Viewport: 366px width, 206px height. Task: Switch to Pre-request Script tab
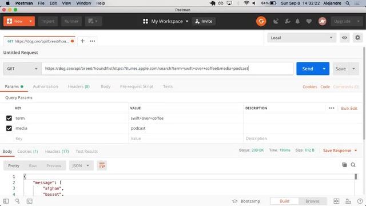coord(137,86)
